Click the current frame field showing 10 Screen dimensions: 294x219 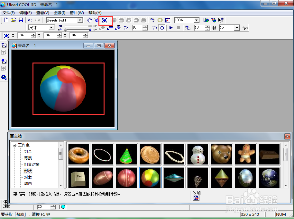coord(137,28)
